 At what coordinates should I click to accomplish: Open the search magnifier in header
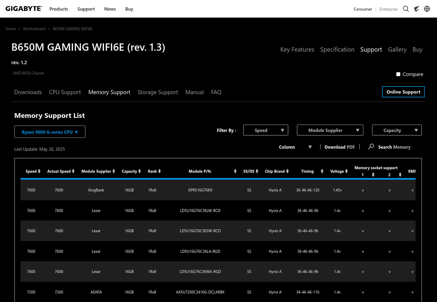406,9
